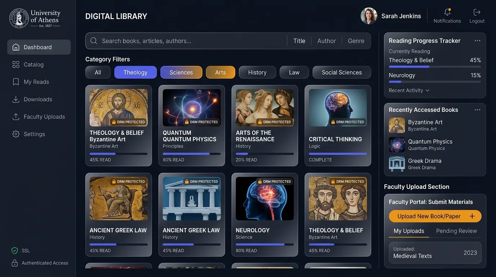Open Settings via the gear icon
This screenshot has width=496, height=277.
[x=16, y=134]
